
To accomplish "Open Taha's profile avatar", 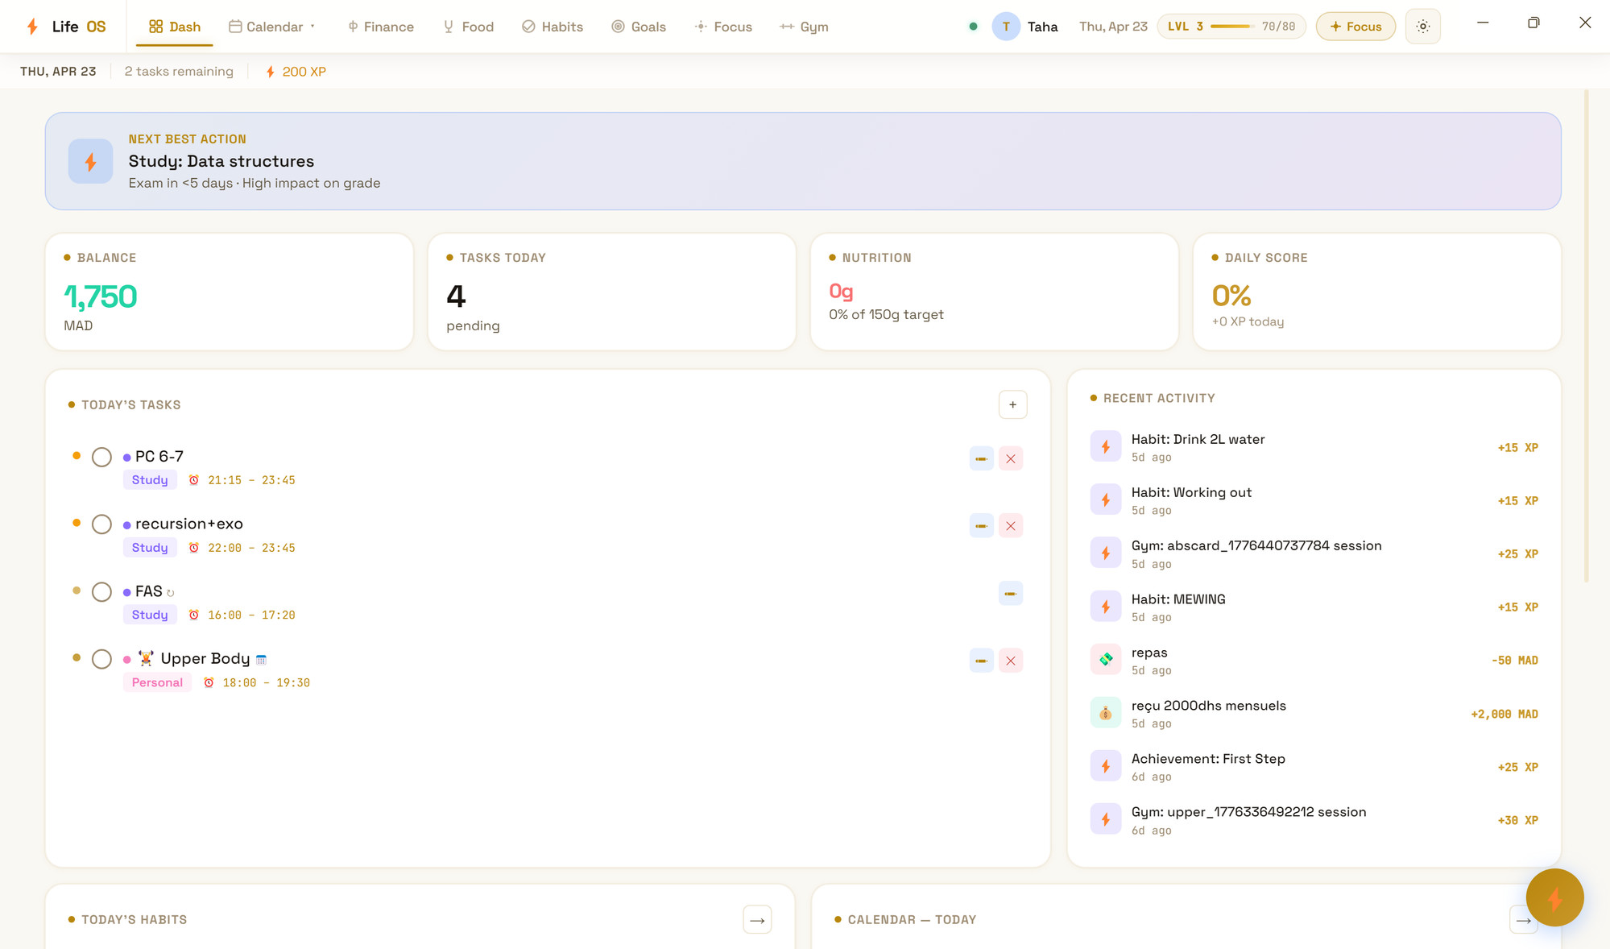I will [x=1005, y=26].
